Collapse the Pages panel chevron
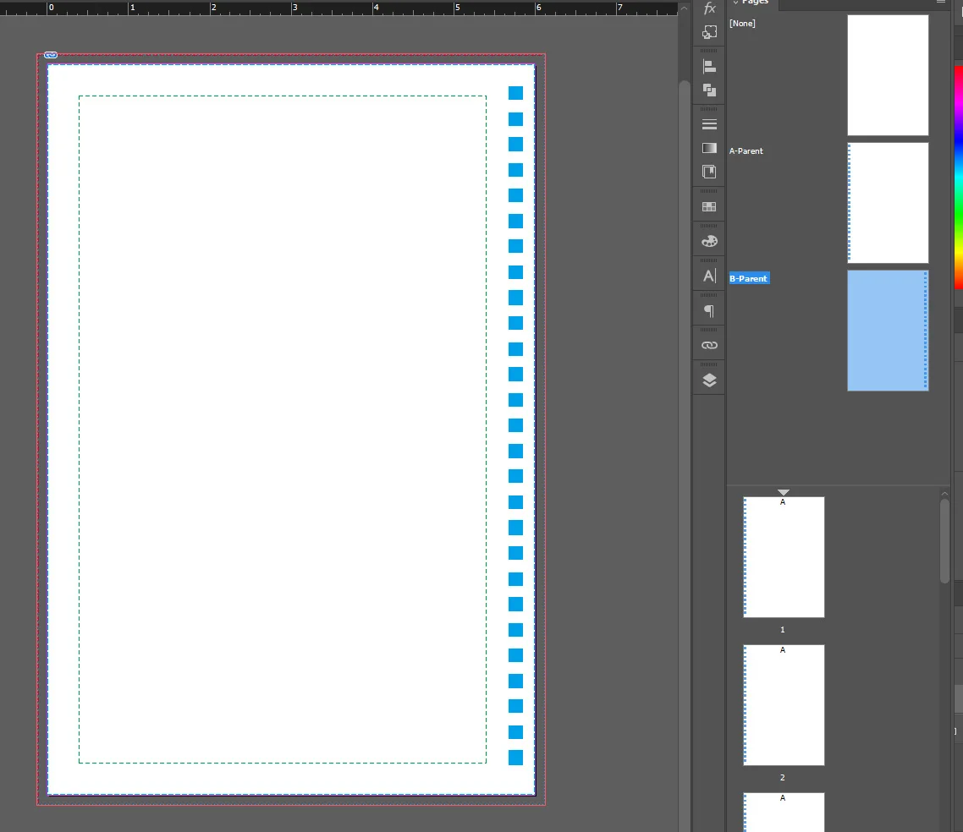The height and width of the screenshot is (832, 963). coord(735,3)
